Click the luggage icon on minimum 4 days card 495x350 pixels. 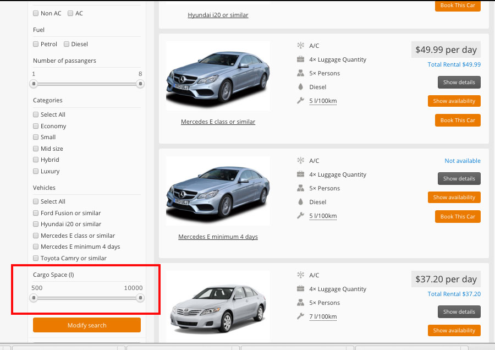coord(300,174)
